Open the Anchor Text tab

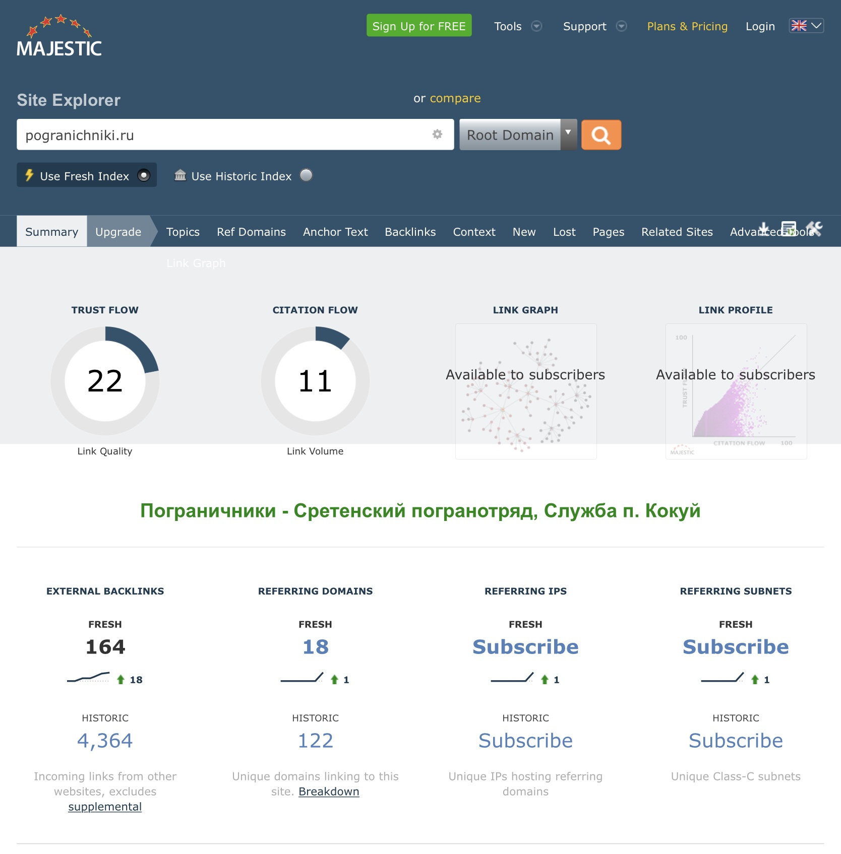pyautogui.click(x=335, y=232)
